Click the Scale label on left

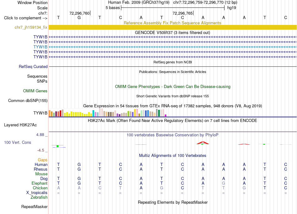42,8
